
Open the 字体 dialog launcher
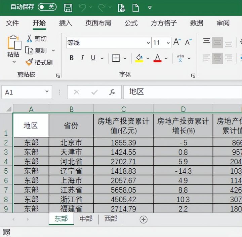click(193, 76)
